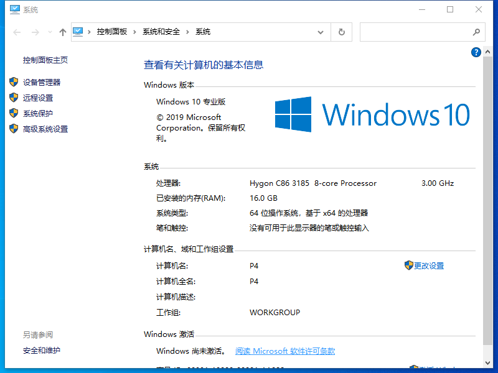The width and height of the screenshot is (498, 373).
Task: Select 控制面板 in the breadcrumb path
Action: click(x=112, y=32)
